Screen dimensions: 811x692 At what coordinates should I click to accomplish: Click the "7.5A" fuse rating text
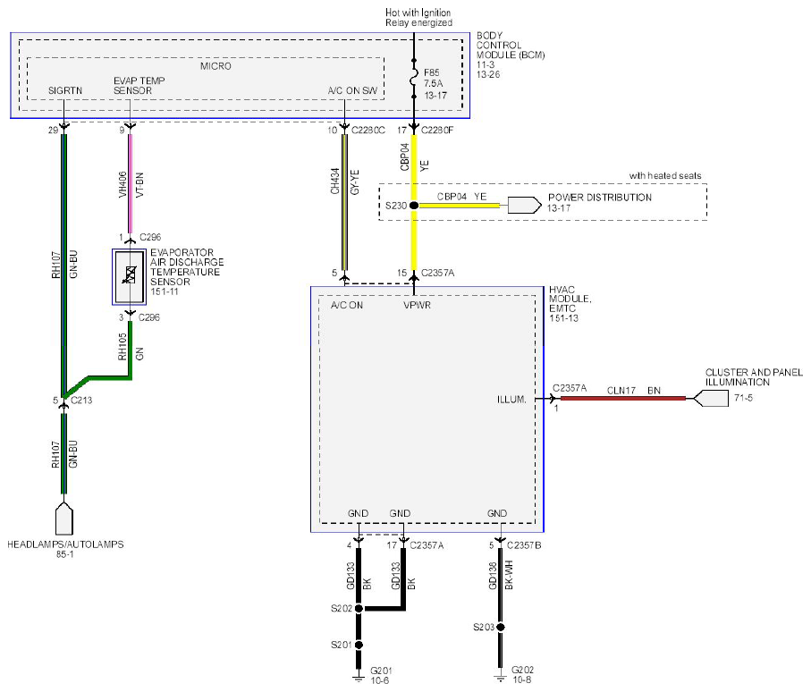[x=433, y=83]
